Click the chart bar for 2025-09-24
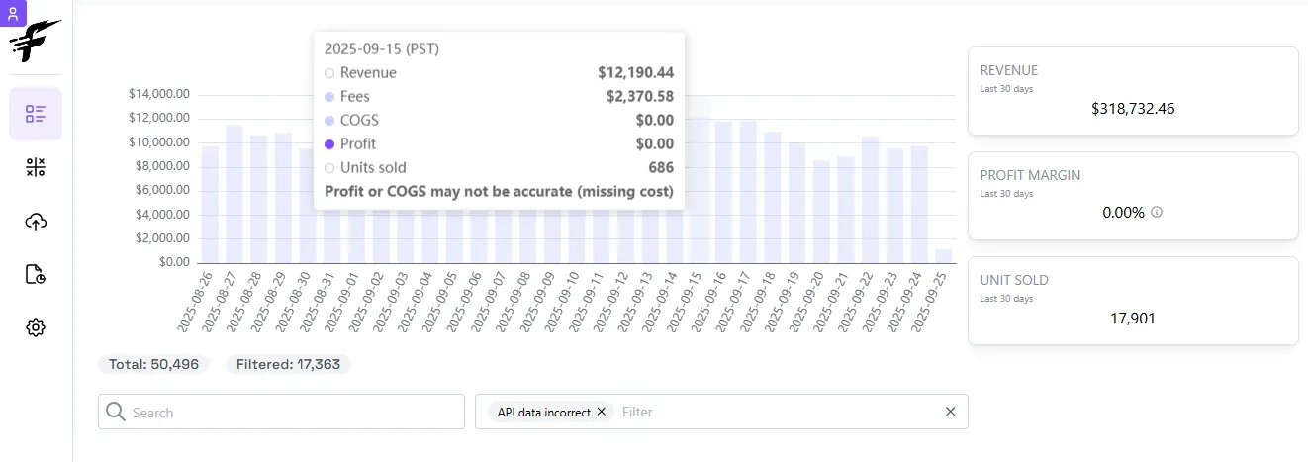1308x462 pixels. 919,205
